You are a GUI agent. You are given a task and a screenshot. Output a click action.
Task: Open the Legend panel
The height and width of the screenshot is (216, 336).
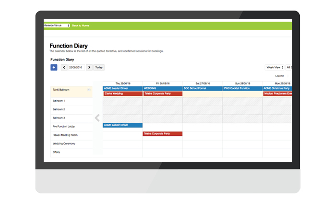click(279, 76)
